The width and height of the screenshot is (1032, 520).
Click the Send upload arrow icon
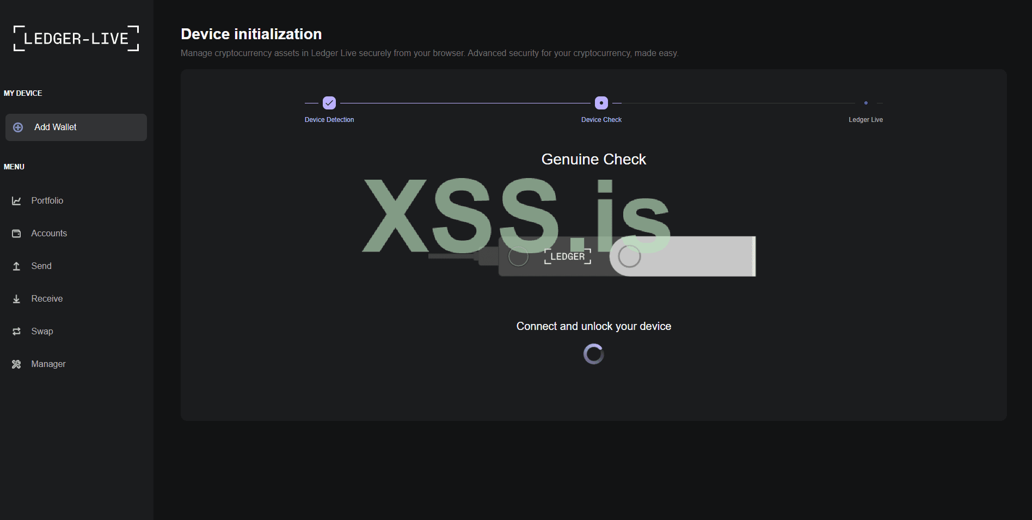pos(17,266)
